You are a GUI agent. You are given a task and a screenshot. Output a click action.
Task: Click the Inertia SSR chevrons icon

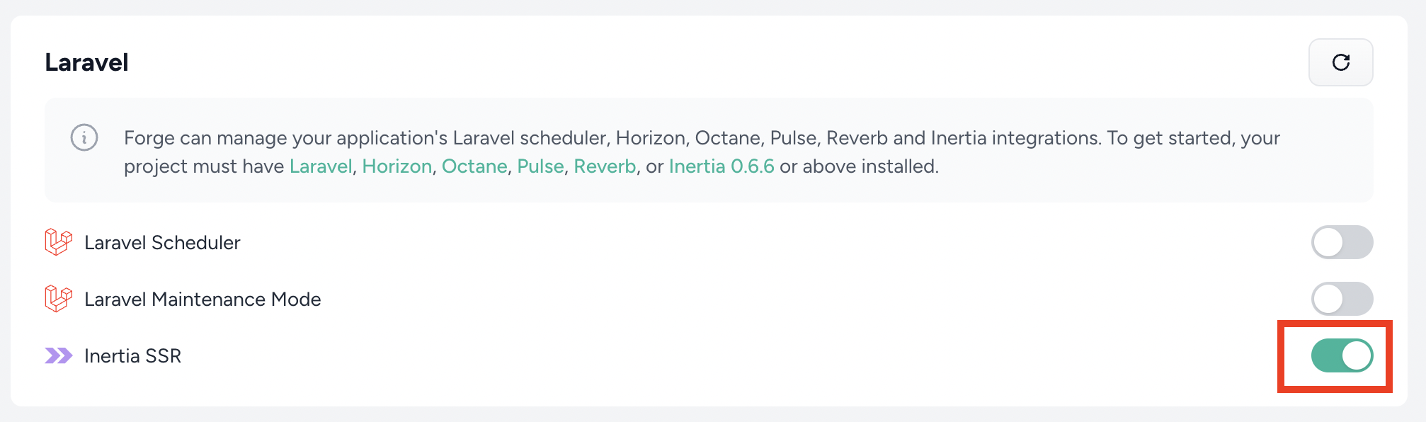[x=58, y=355]
